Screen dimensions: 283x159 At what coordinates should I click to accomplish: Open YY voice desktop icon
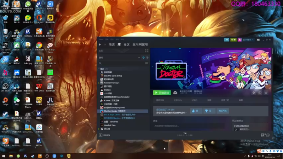tap(39, 101)
